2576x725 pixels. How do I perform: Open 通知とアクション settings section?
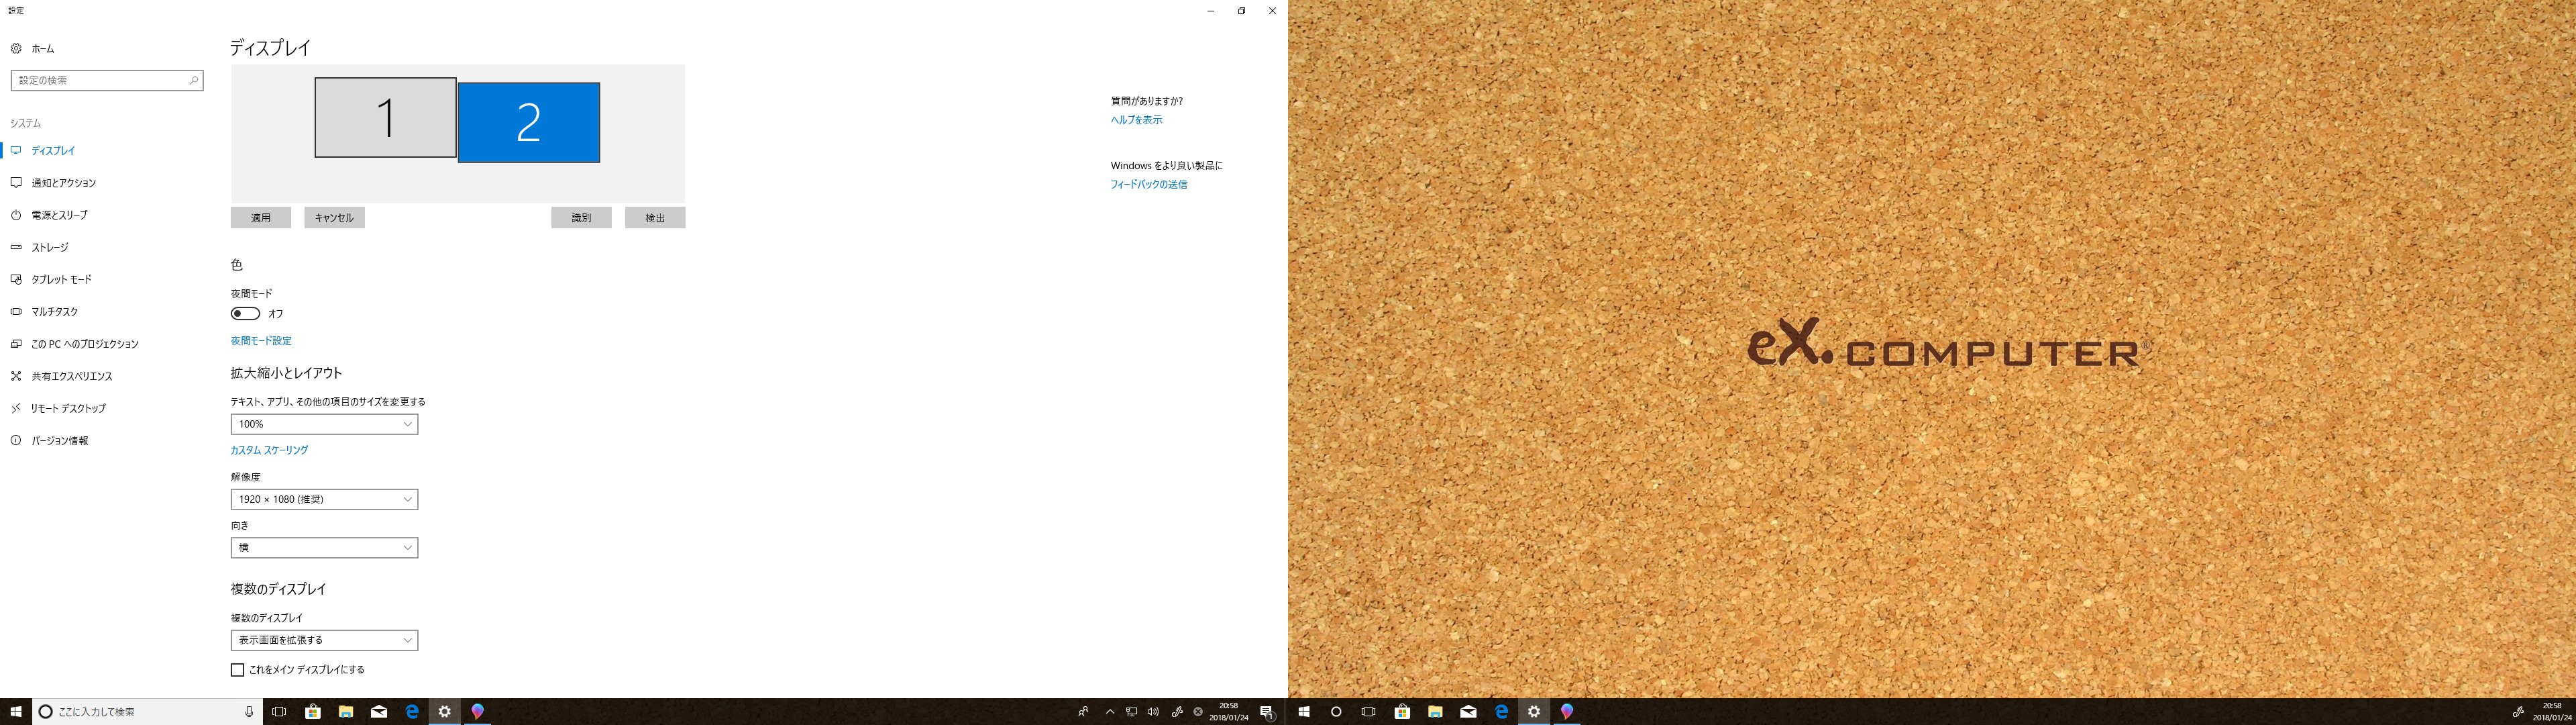[x=63, y=183]
